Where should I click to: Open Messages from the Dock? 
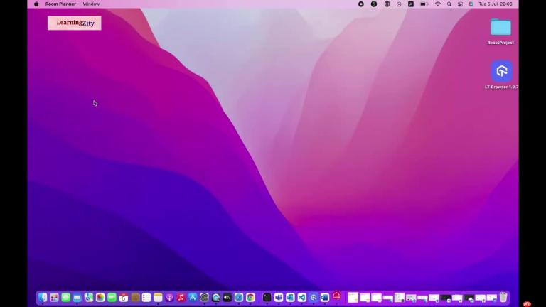[66, 298]
